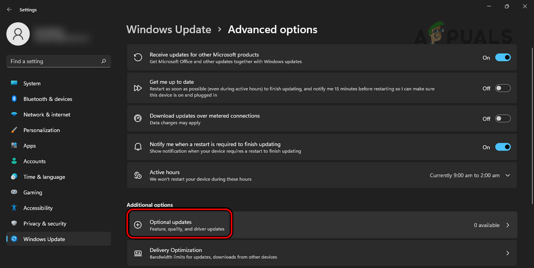Click the Accessibility figure icon

click(x=14, y=208)
